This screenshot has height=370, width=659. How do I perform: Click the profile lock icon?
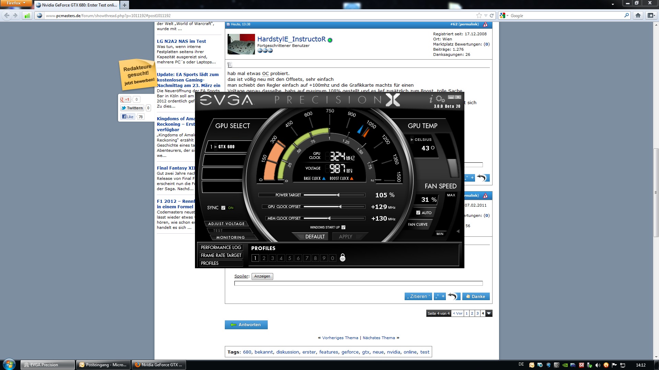point(342,258)
